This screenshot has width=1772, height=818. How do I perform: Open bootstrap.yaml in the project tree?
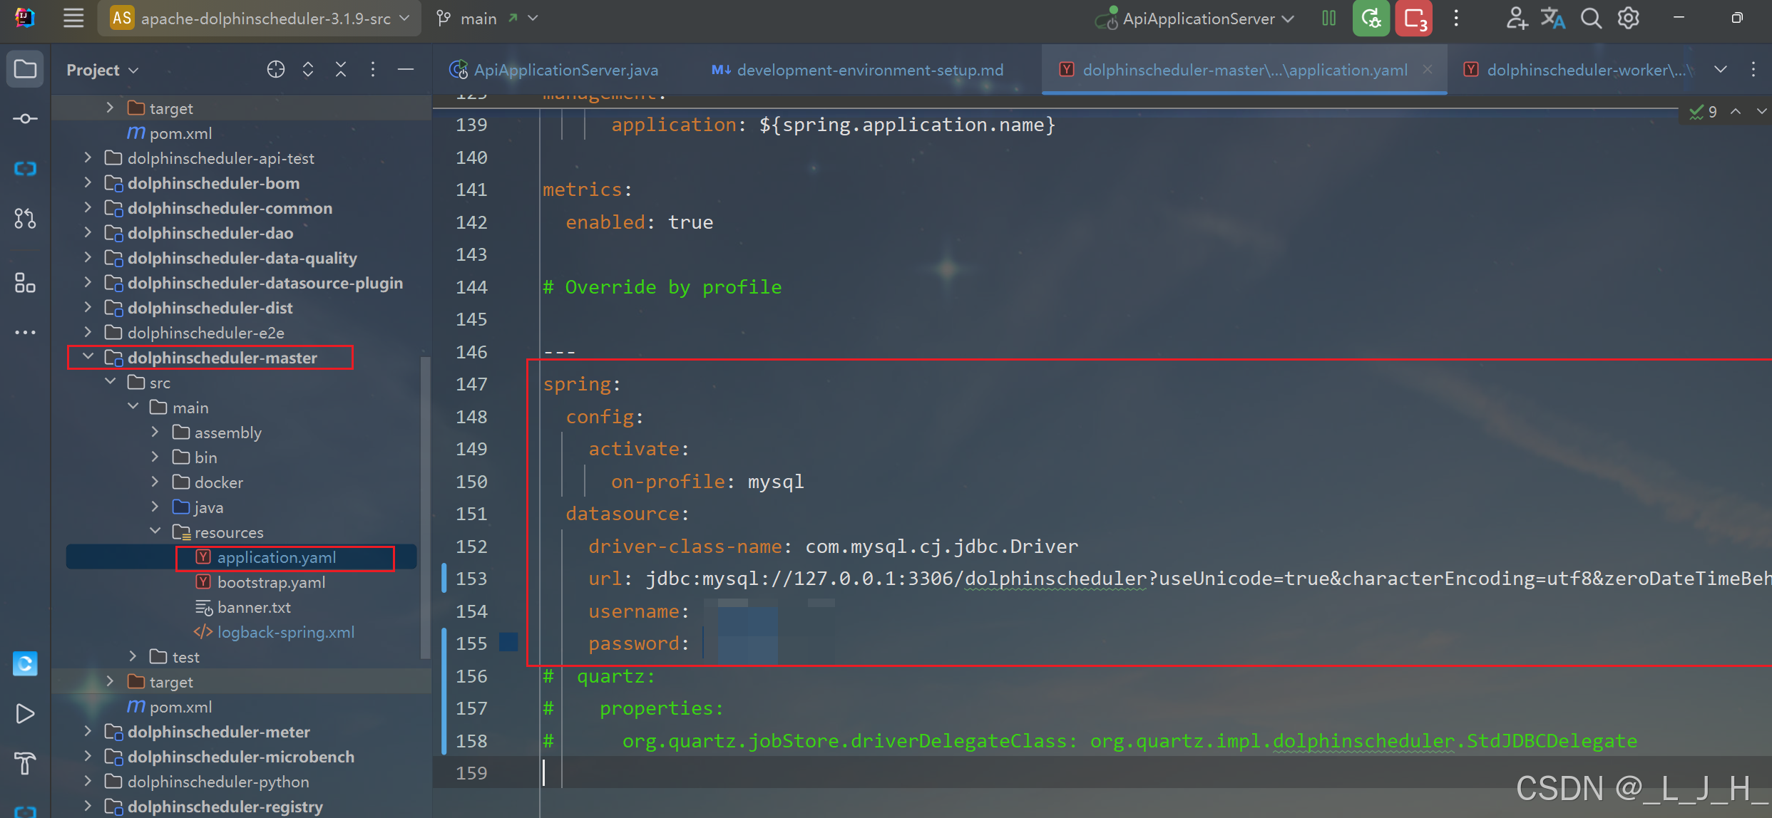(x=271, y=582)
